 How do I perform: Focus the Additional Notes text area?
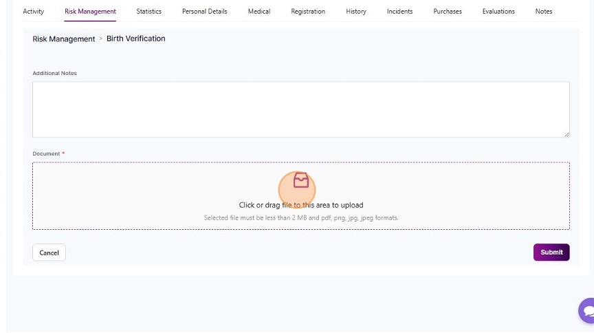(301, 109)
